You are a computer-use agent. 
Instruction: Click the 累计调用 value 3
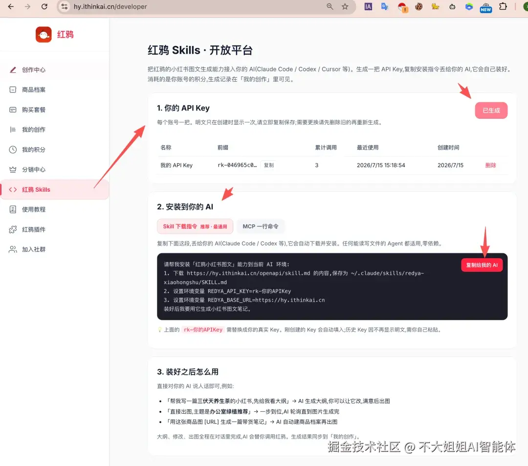(316, 165)
